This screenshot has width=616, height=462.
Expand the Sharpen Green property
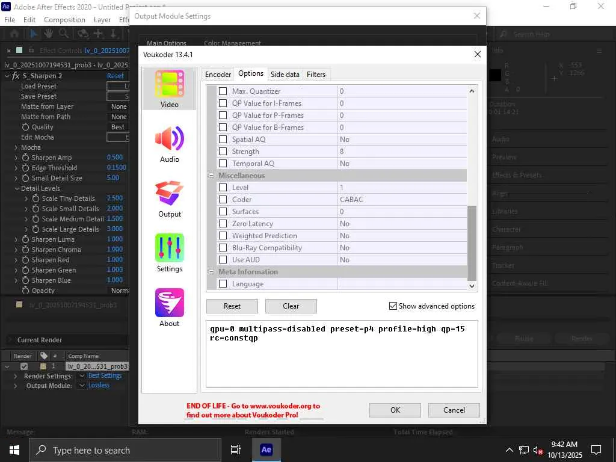pos(16,270)
